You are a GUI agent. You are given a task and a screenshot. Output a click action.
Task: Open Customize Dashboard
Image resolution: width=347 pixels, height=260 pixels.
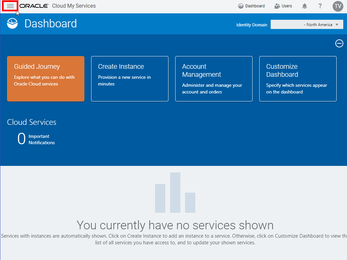(298, 79)
